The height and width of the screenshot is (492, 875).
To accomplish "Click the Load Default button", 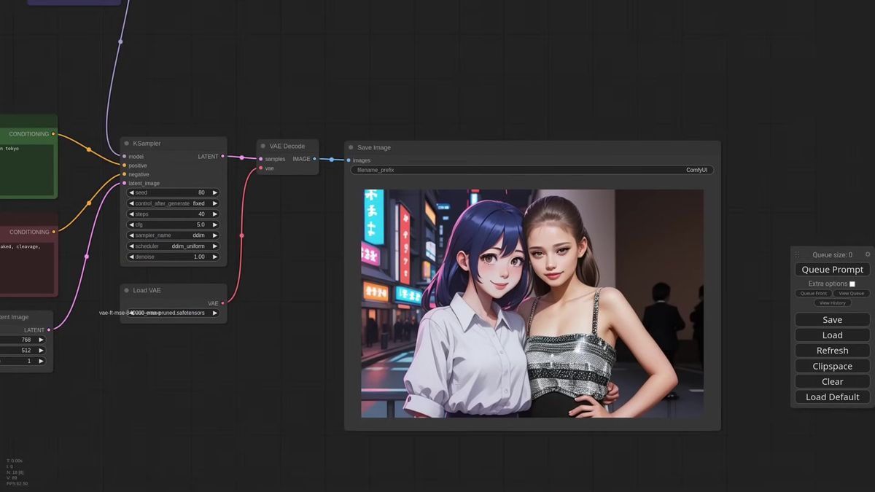I will pyautogui.click(x=832, y=397).
